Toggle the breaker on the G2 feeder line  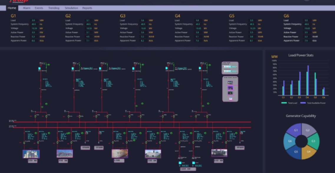pyautogui.click(x=69, y=116)
